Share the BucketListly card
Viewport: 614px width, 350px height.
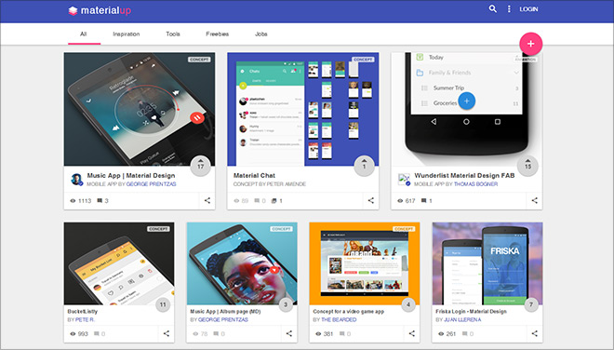167,333
